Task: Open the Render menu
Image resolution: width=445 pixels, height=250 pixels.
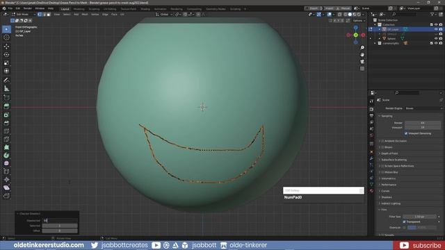Action: click(x=28, y=8)
